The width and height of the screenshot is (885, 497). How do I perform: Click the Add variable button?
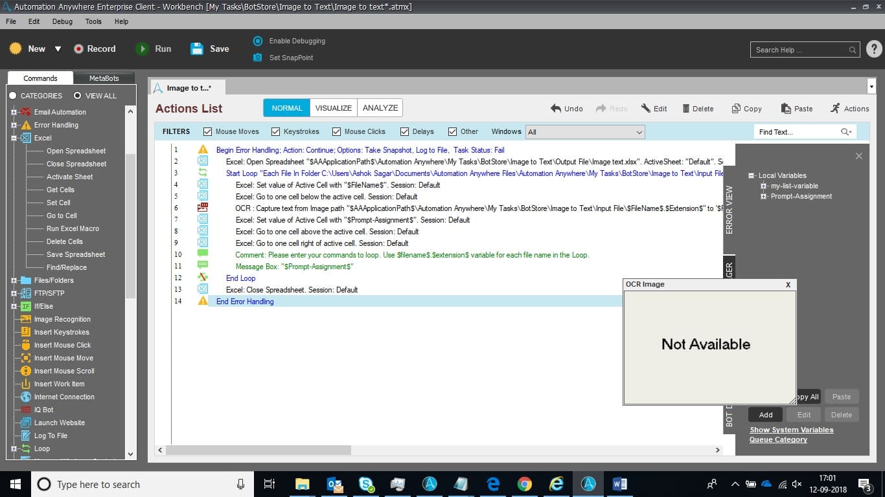coord(766,415)
